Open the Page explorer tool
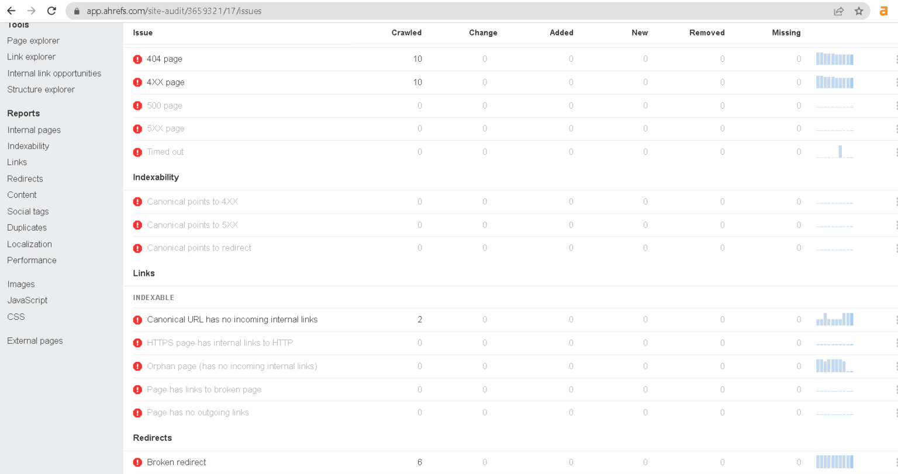Screen dimensions: 898x474 coord(33,40)
